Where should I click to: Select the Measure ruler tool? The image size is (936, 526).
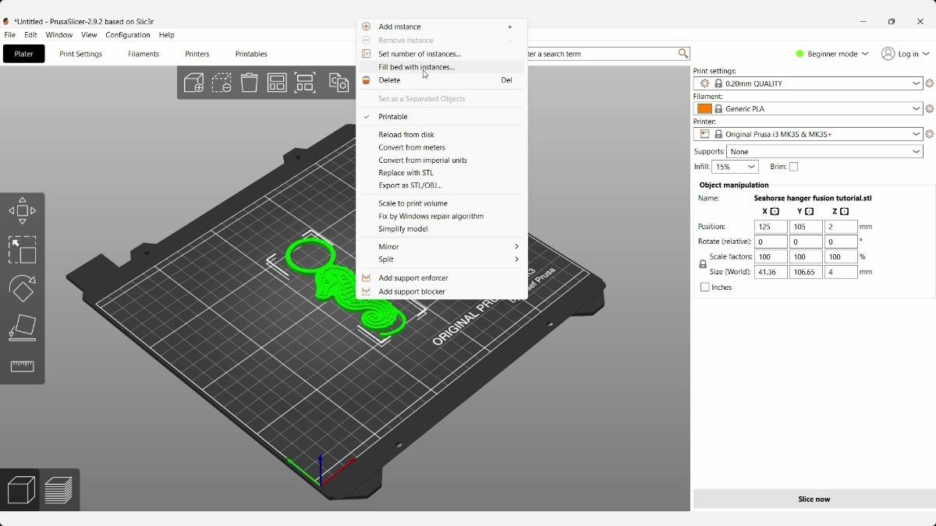click(x=22, y=366)
